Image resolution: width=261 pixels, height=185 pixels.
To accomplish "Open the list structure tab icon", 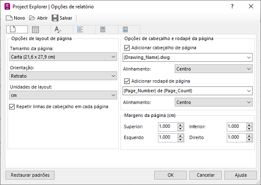I will 80,29.
